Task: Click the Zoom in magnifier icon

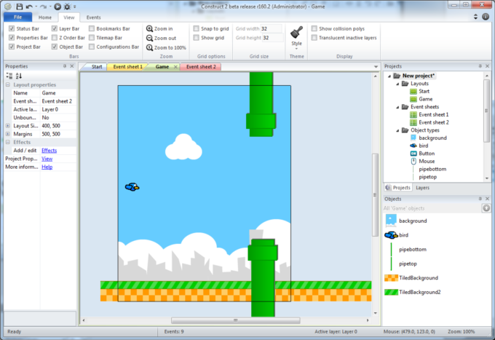Action: (x=149, y=28)
